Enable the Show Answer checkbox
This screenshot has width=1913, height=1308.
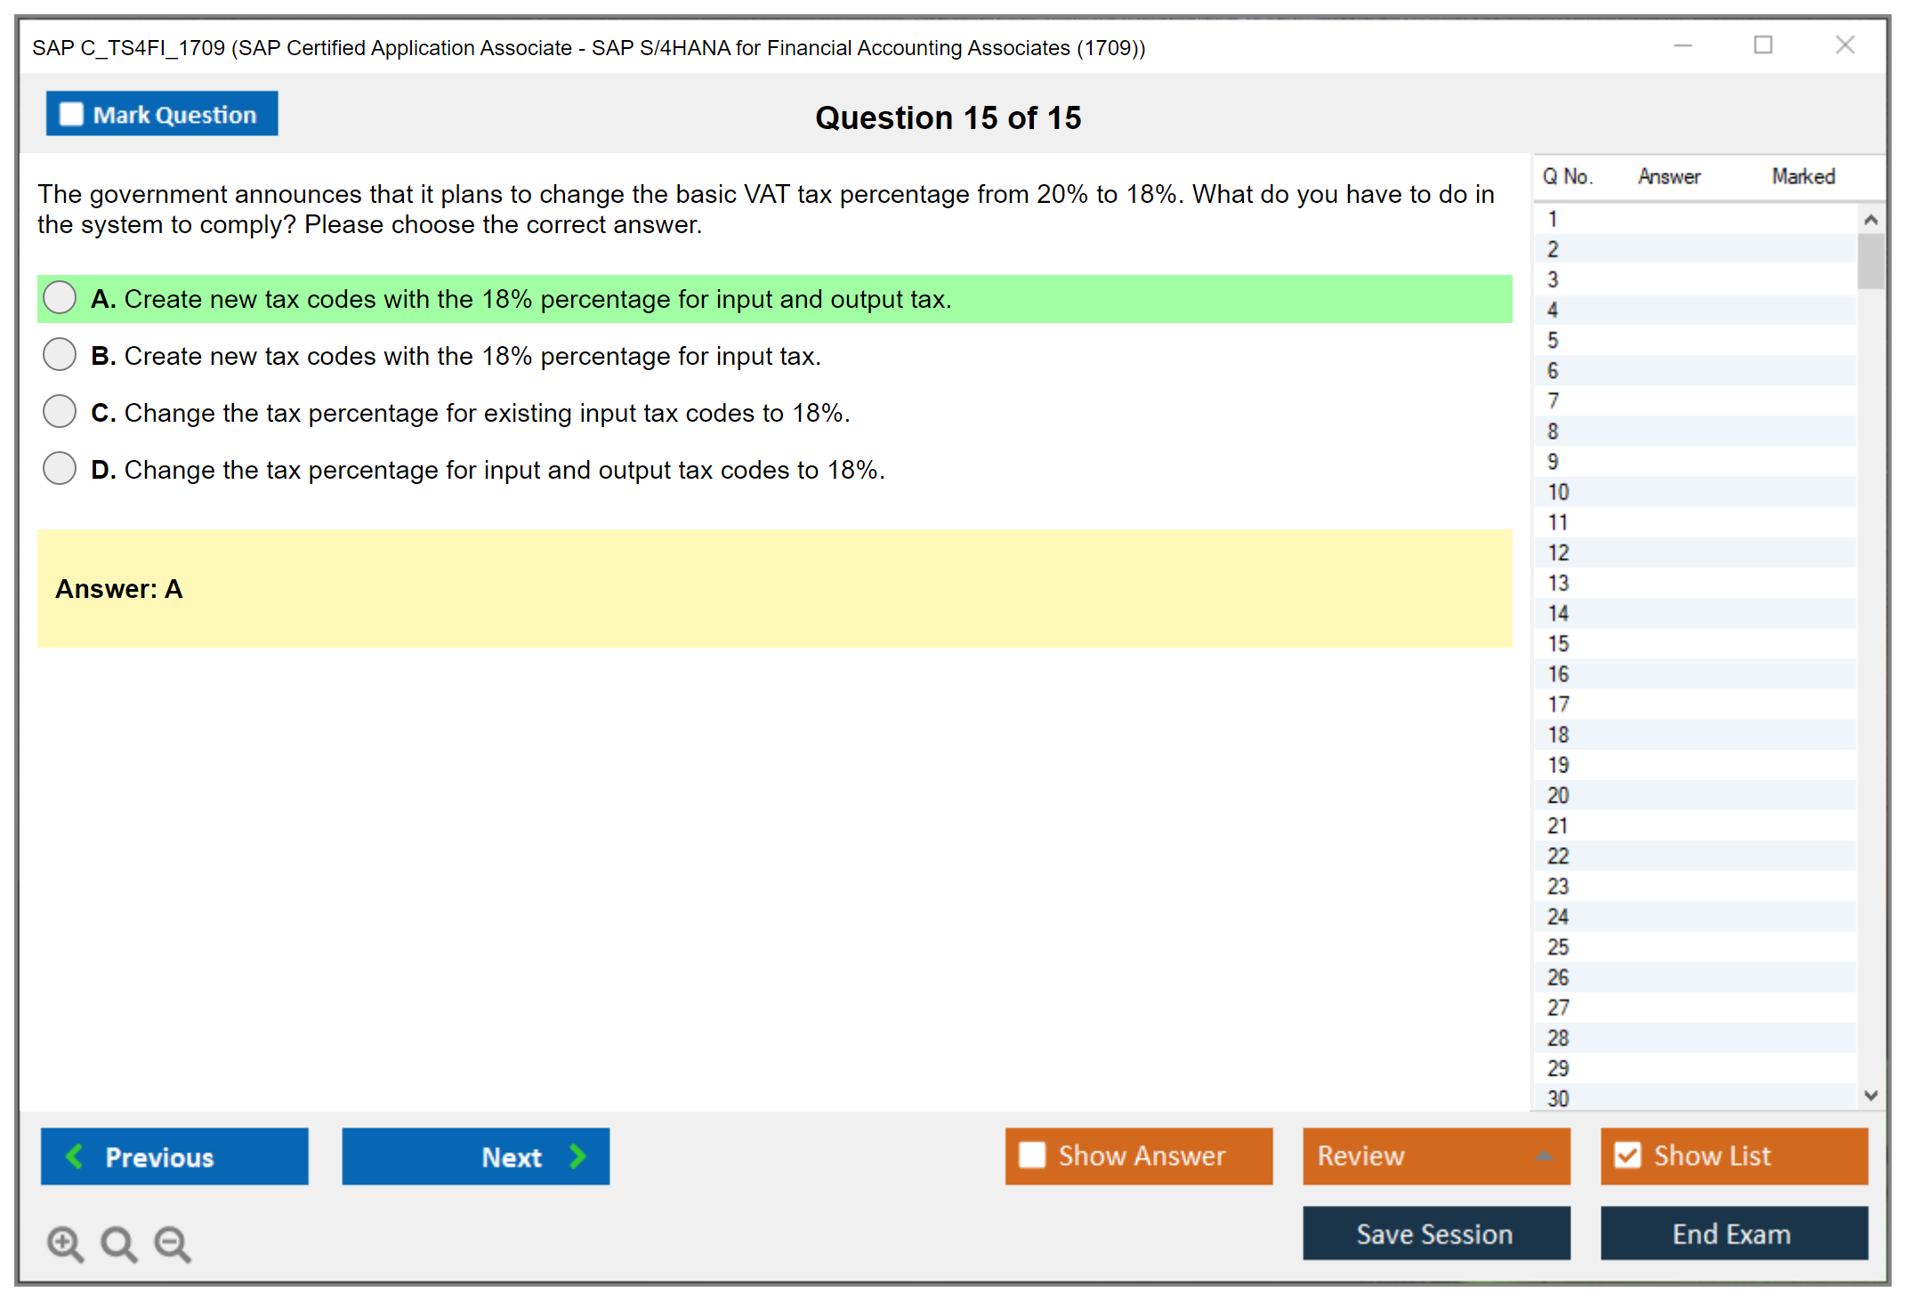click(x=1032, y=1155)
